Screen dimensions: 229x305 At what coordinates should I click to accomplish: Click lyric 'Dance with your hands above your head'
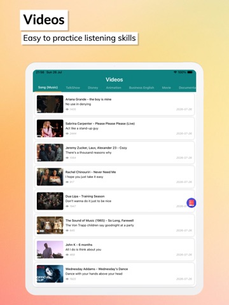tap(94, 274)
